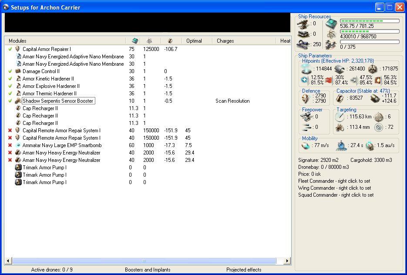Deactivate Capital Armor Repairer I via green check

(10, 49)
